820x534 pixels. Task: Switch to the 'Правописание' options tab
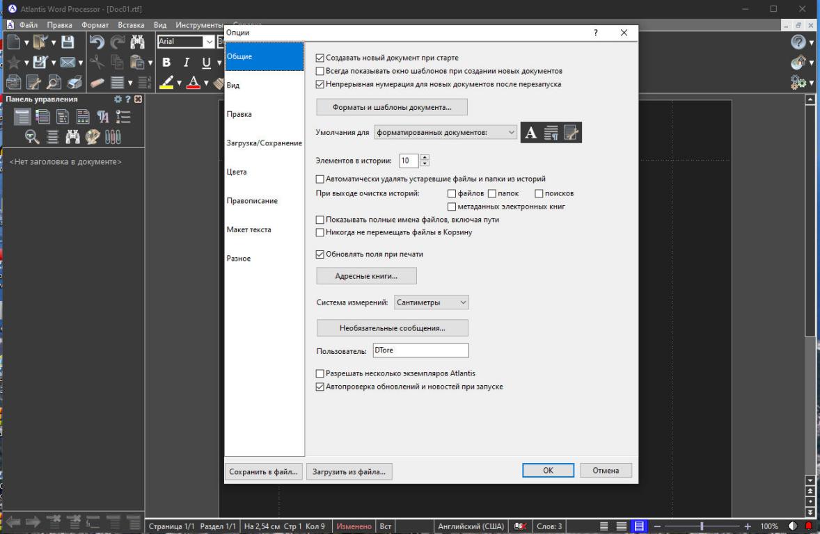(252, 201)
